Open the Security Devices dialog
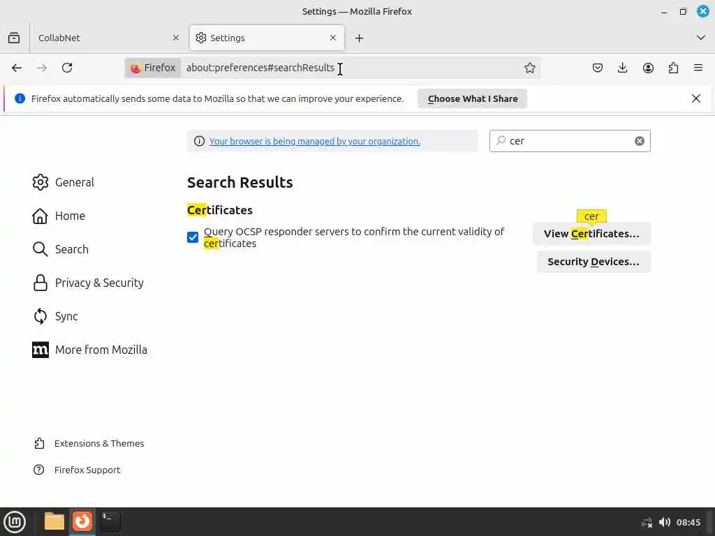715x536 pixels. pyautogui.click(x=594, y=262)
